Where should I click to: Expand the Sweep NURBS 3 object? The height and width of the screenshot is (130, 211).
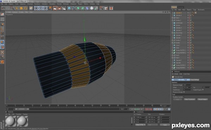tap(172, 50)
